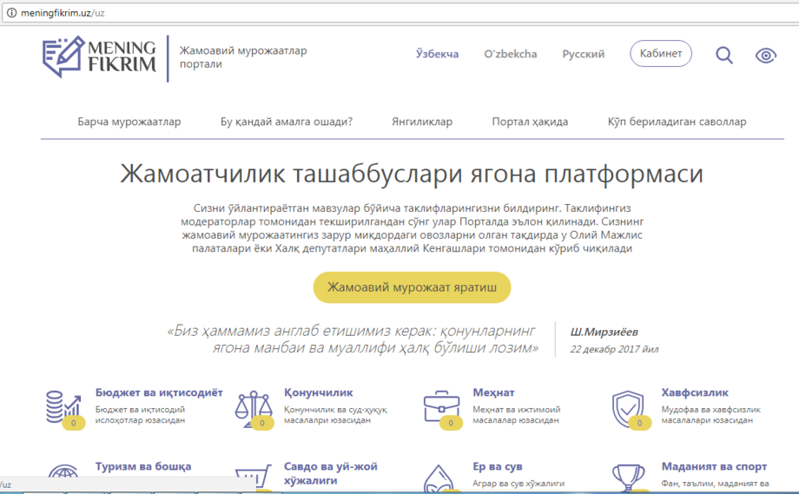
Task: Open the Бюджет ва иқтисодиёт category link
Action: click(x=159, y=392)
